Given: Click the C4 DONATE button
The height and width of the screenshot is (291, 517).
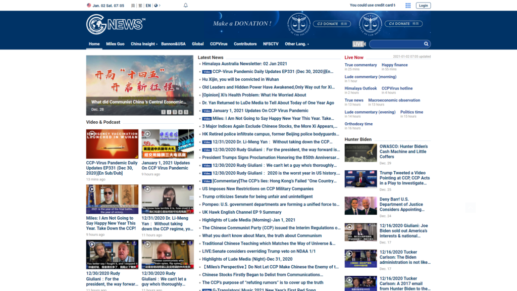Looking at the screenshot, I should (403, 24).
